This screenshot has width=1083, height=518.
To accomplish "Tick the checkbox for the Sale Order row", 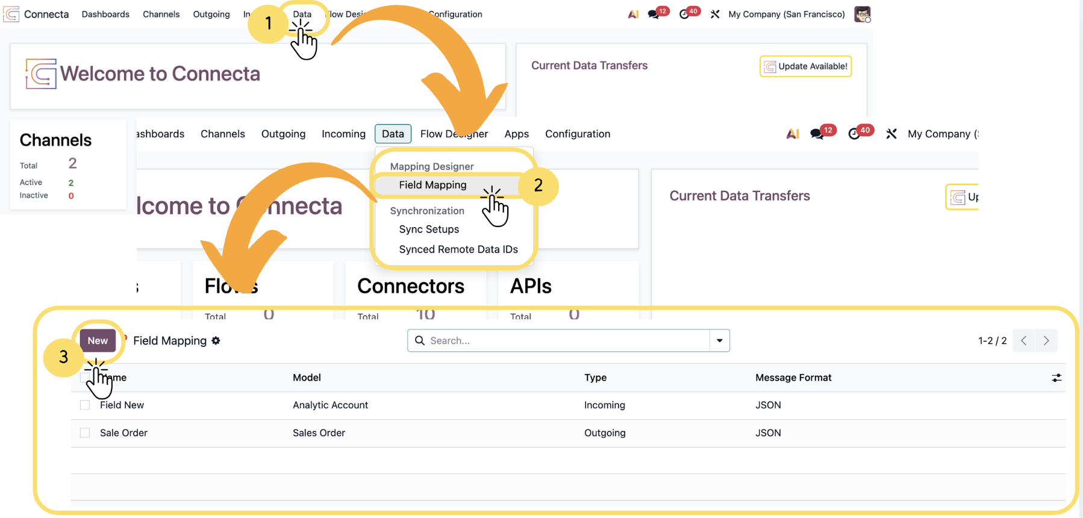I will tap(85, 433).
